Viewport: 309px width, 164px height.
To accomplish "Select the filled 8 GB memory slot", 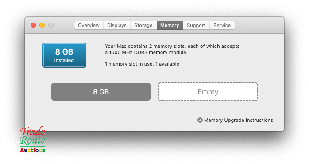I will click(101, 92).
